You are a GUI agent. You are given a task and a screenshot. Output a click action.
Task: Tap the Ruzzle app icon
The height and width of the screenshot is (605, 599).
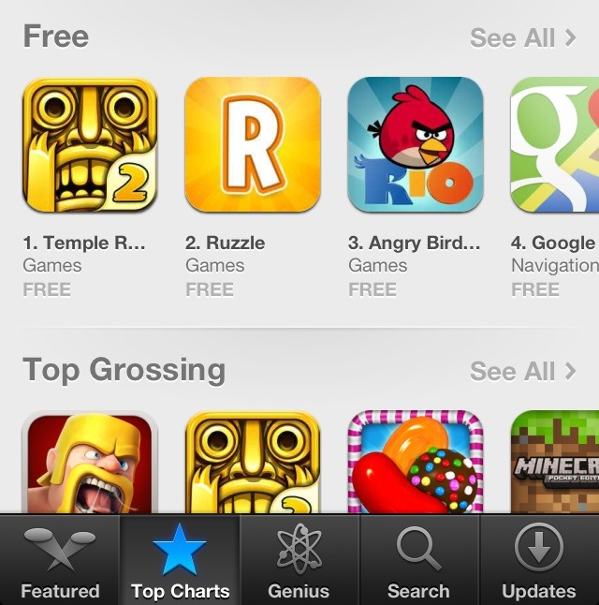tap(253, 144)
